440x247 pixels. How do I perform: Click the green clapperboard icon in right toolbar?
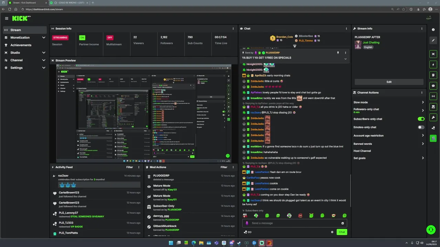click(x=433, y=138)
